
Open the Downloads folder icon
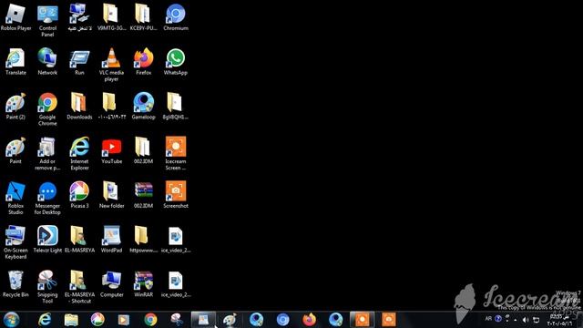pyautogui.click(x=79, y=107)
